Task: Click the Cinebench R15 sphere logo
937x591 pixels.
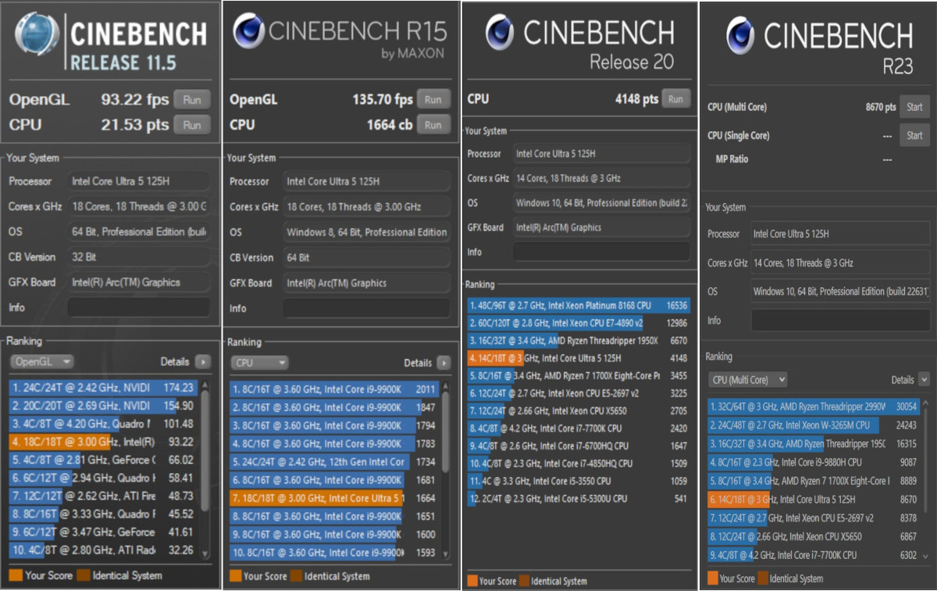Action: pyautogui.click(x=248, y=33)
